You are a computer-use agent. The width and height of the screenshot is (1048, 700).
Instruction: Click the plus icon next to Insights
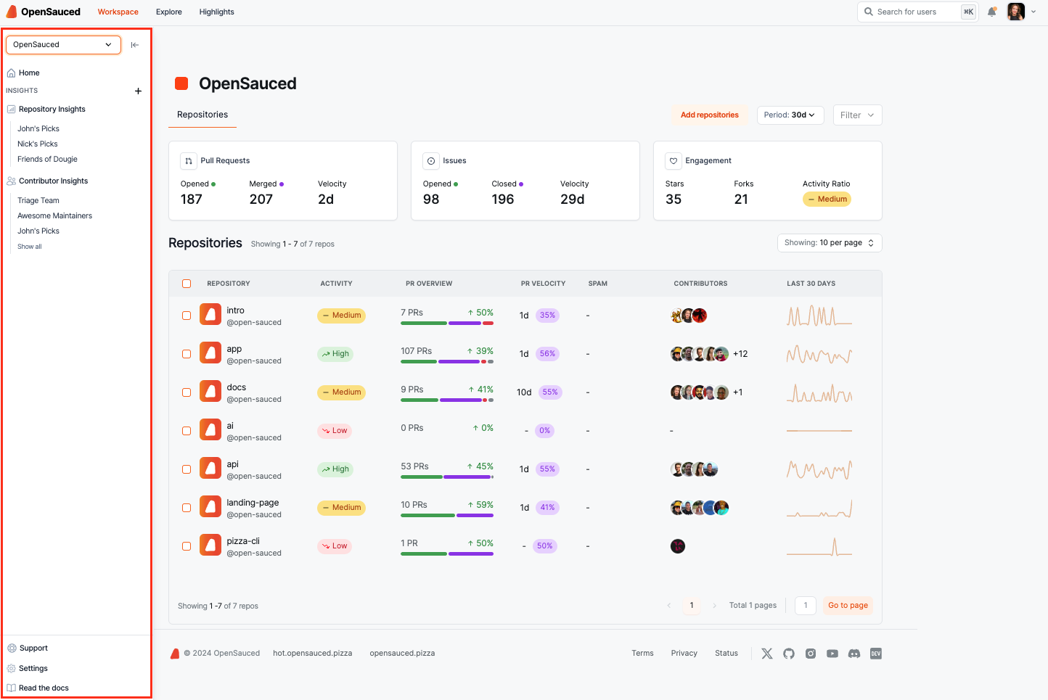(138, 91)
